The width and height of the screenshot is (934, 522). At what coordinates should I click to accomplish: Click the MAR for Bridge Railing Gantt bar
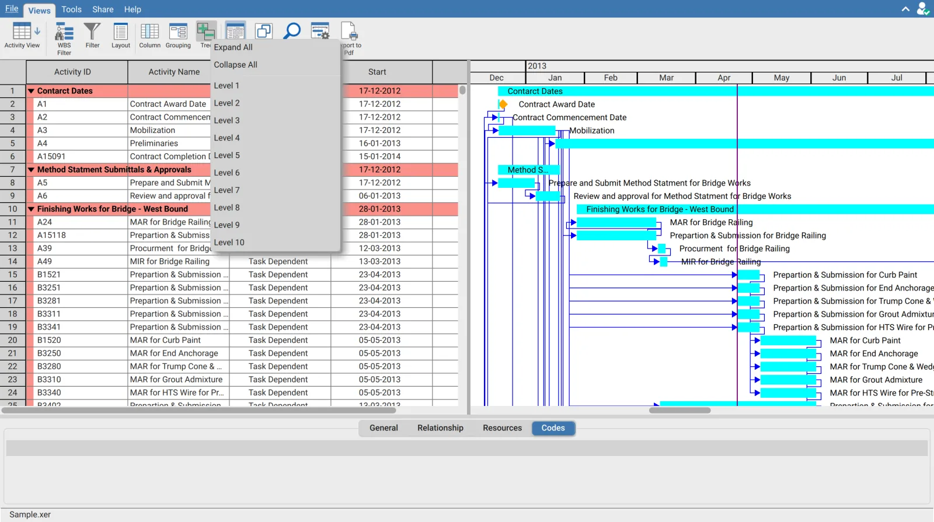616,222
